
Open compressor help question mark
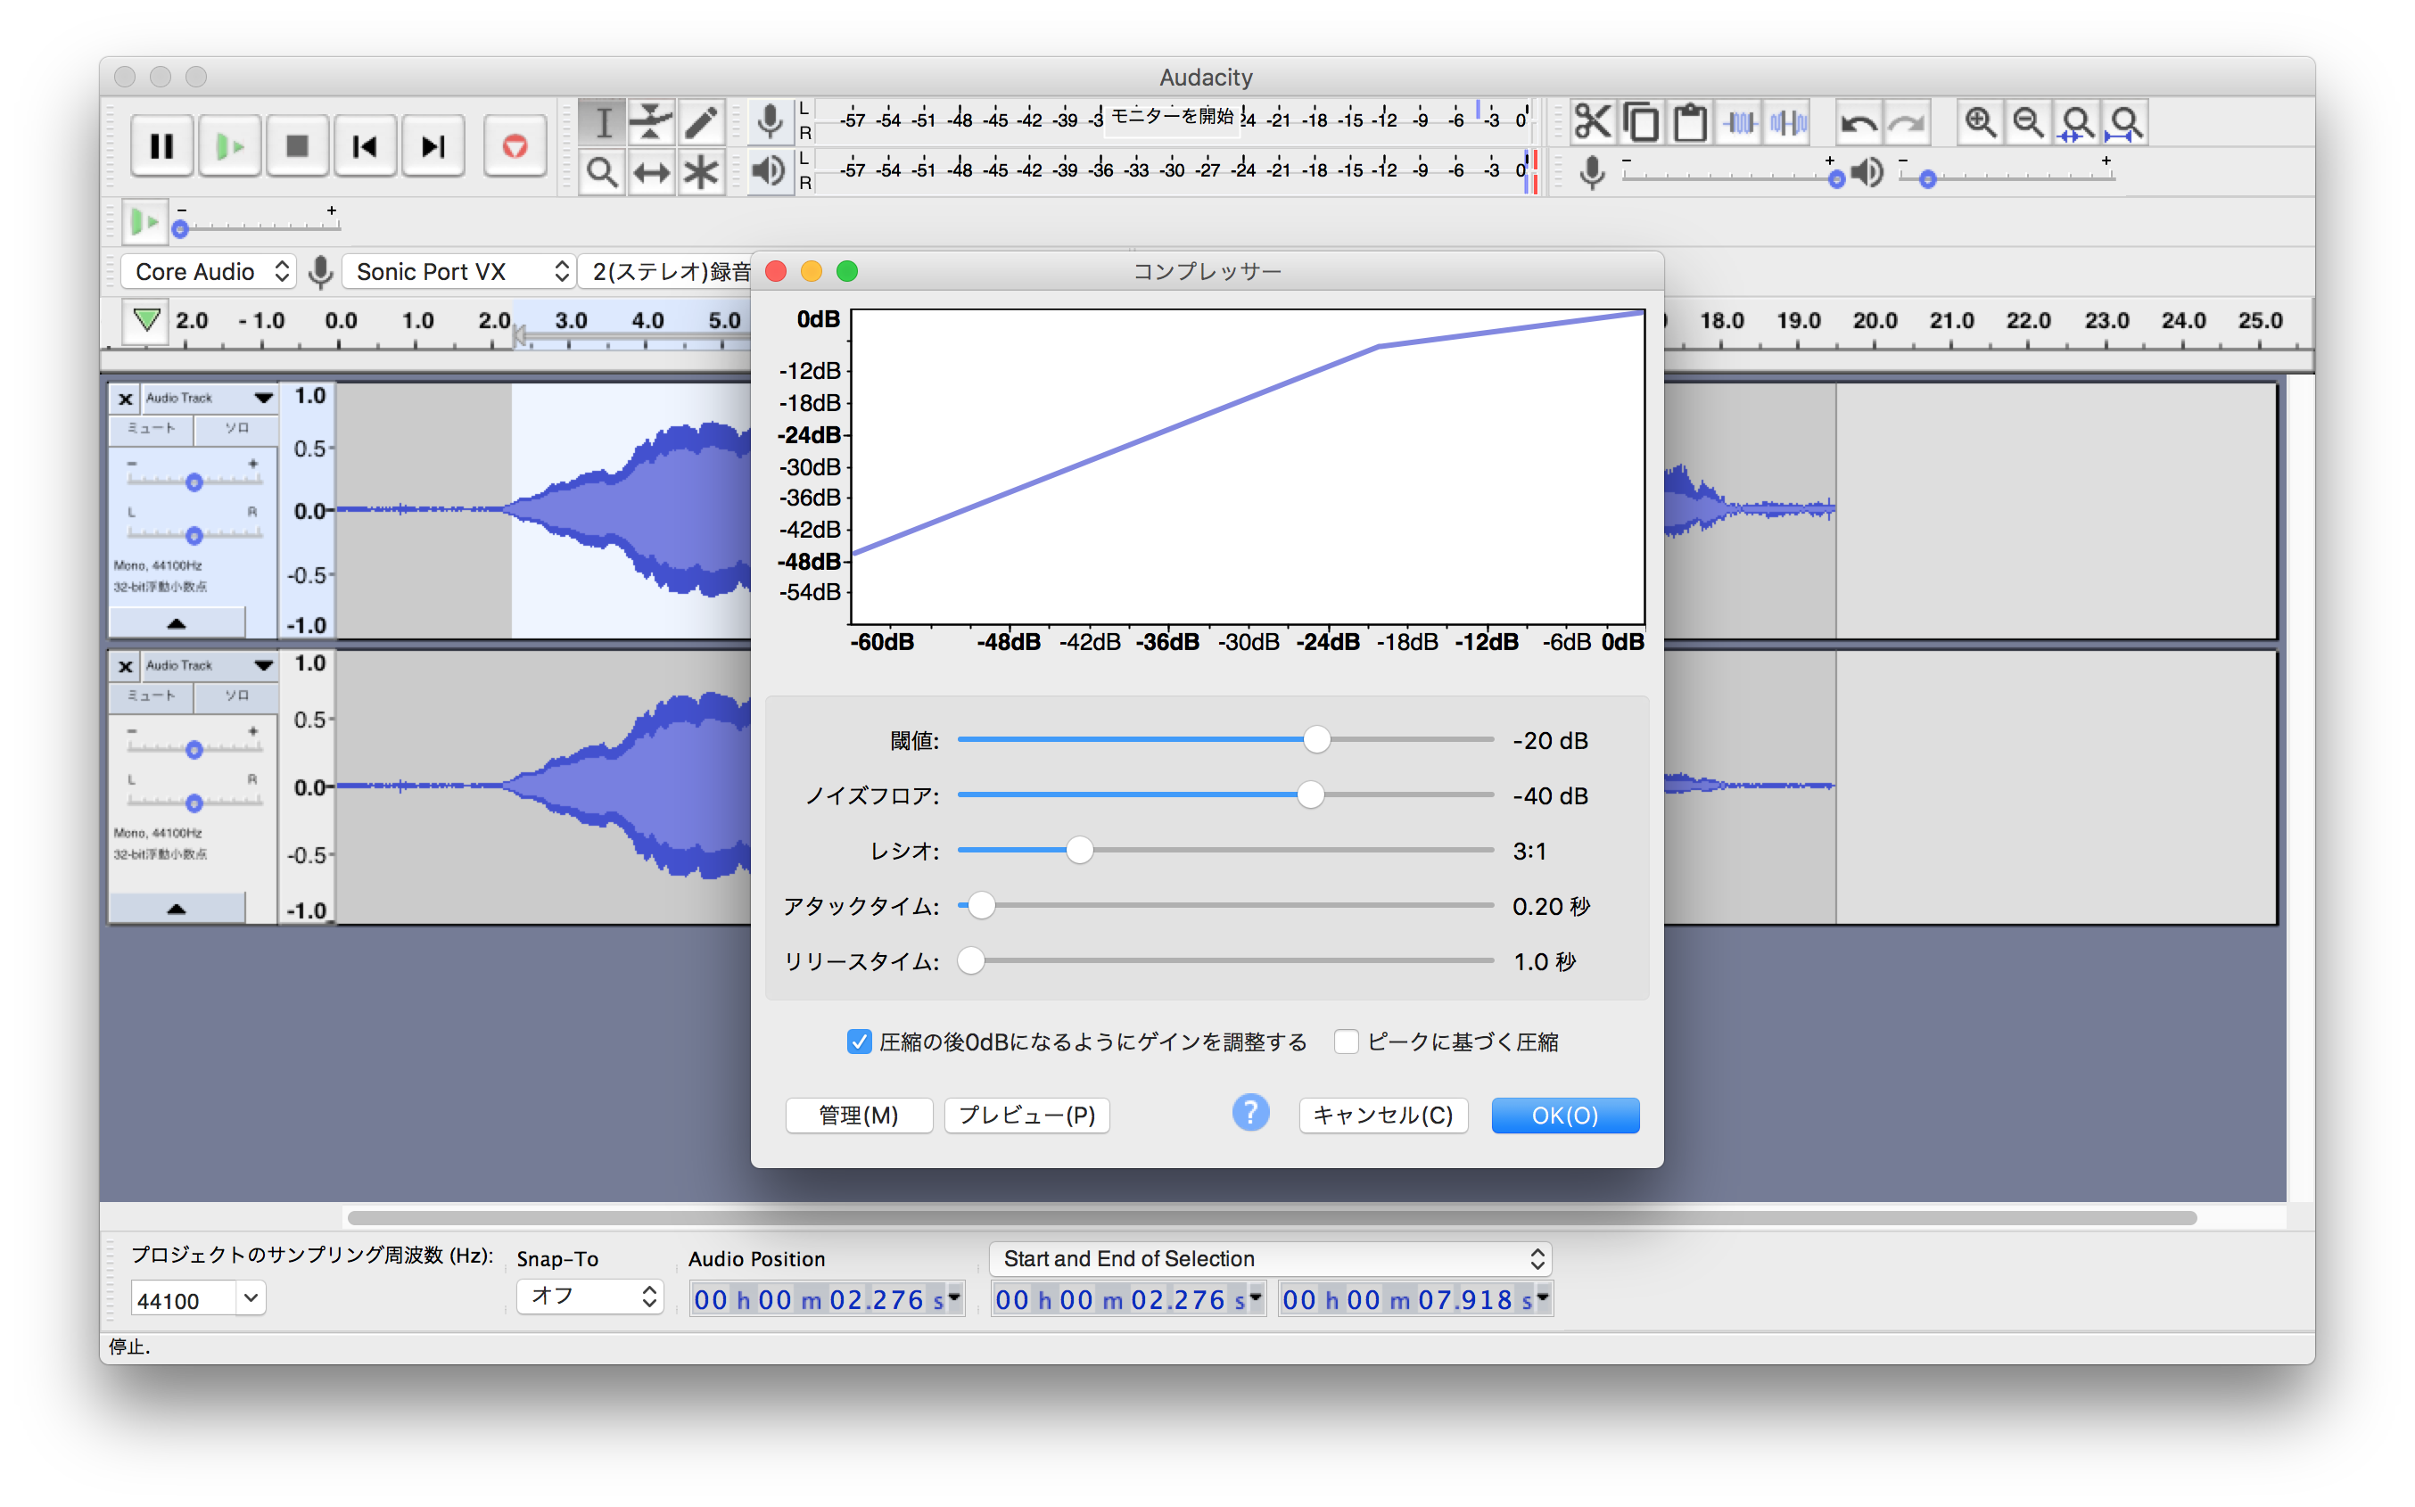click(1249, 1112)
